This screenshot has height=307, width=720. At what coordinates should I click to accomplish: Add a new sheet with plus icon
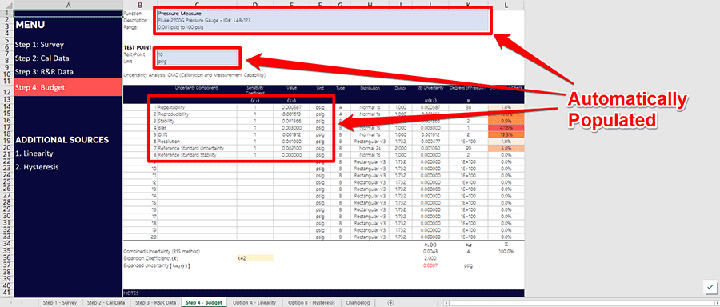[x=390, y=303]
